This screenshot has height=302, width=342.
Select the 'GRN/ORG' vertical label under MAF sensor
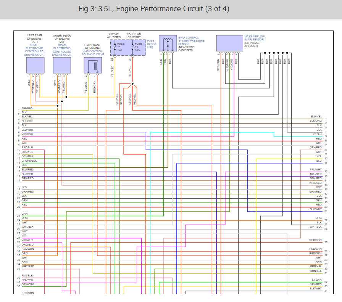coord(227,65)
